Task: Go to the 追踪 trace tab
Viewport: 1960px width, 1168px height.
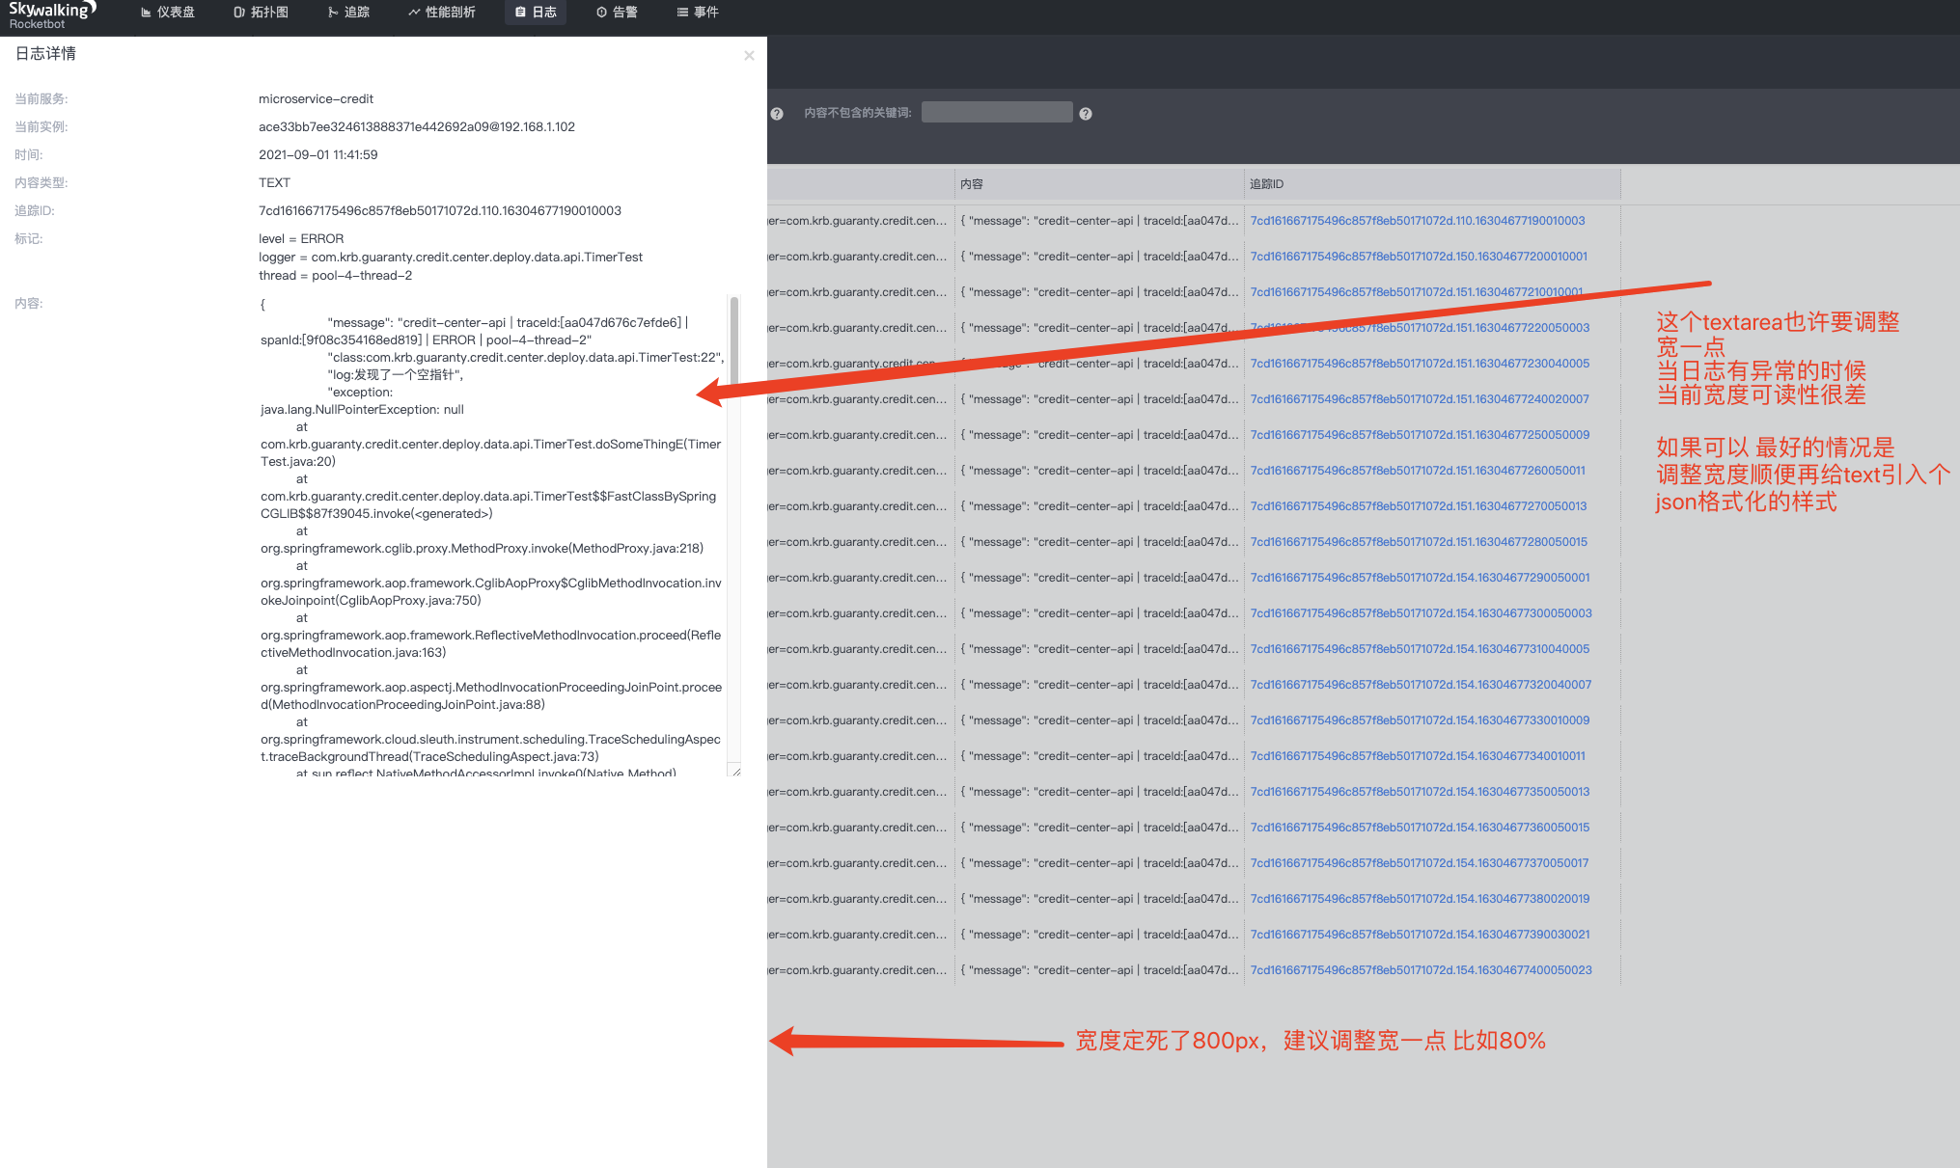Action: (x=348, y=13)
